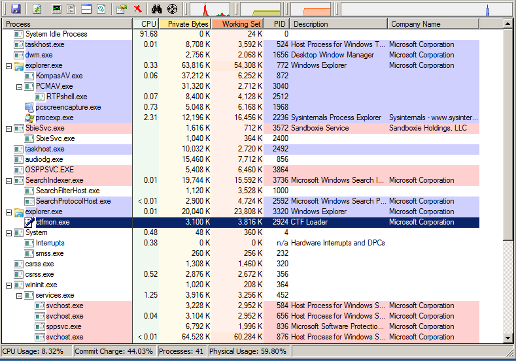Click the pcscreencapture.exe monitor icon
The height and width of the screenshot is (361, 516).
tap(29, 107)
